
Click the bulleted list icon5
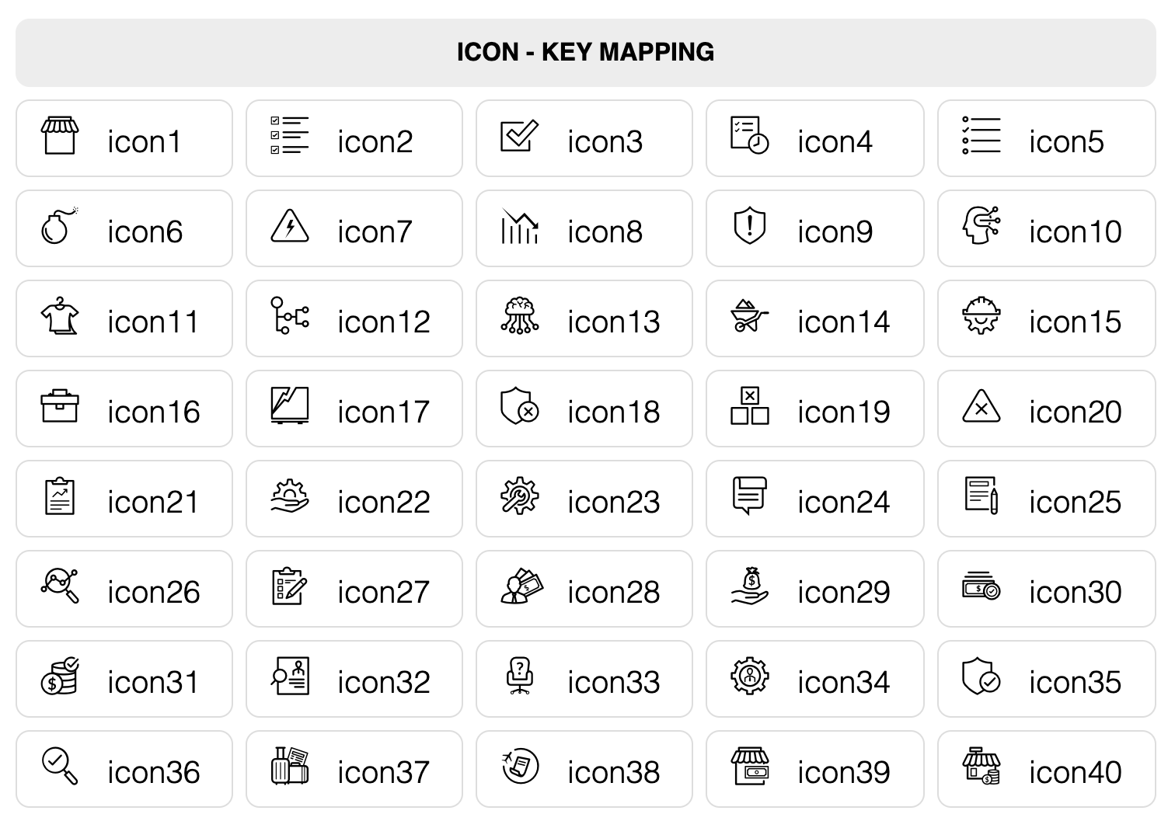point(981,136)
